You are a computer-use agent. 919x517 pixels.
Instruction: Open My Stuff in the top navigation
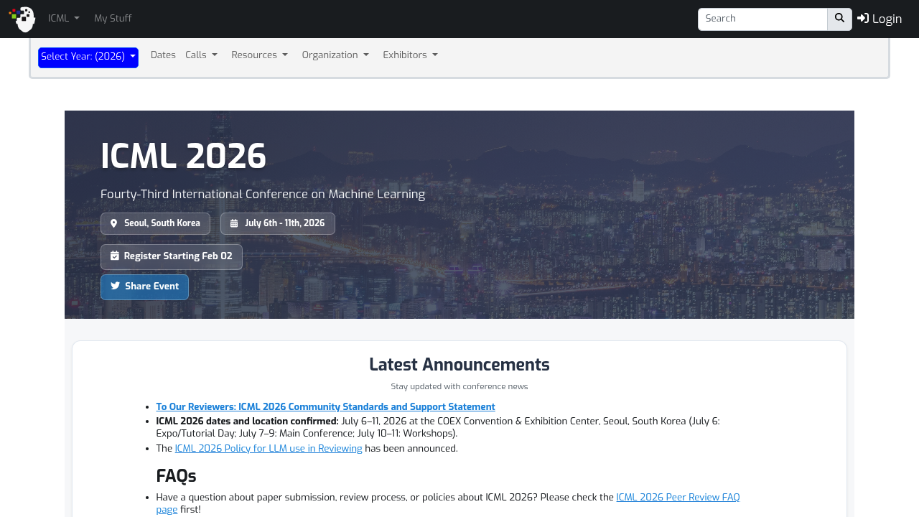pyautogui.click(x=113, y=19)
